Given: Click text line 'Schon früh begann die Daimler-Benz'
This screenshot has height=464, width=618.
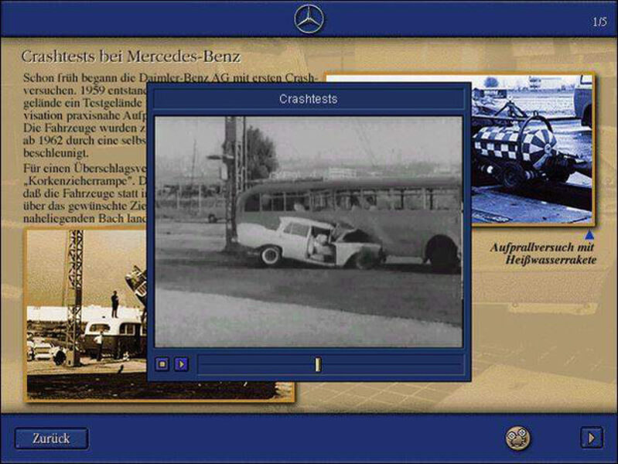Looking at the screenshot, I should click(x=170, y=77).
